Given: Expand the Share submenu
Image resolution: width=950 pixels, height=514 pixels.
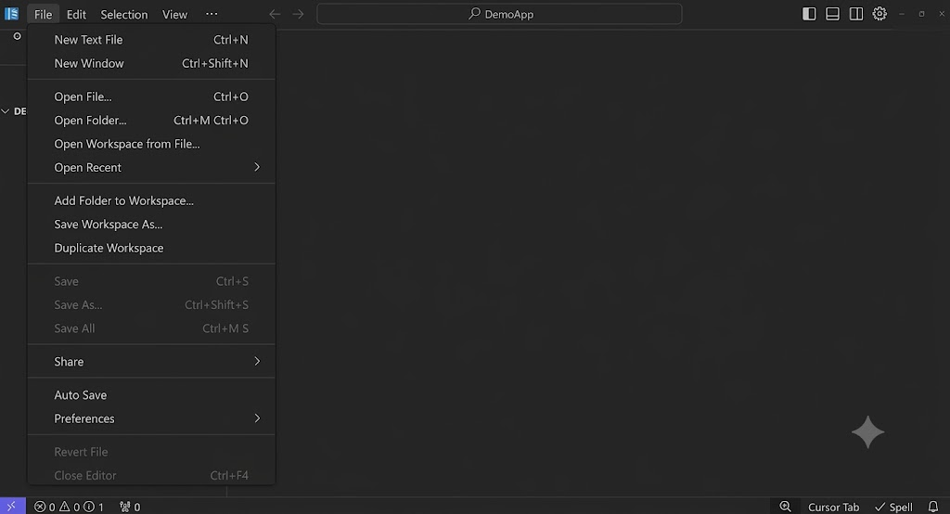Looking at the screenshot, I should [151, 361].
